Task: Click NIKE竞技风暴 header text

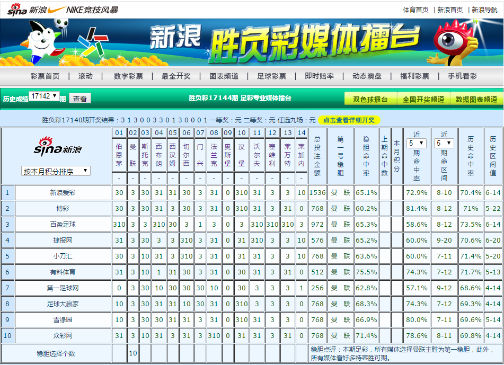Action: 92,10
